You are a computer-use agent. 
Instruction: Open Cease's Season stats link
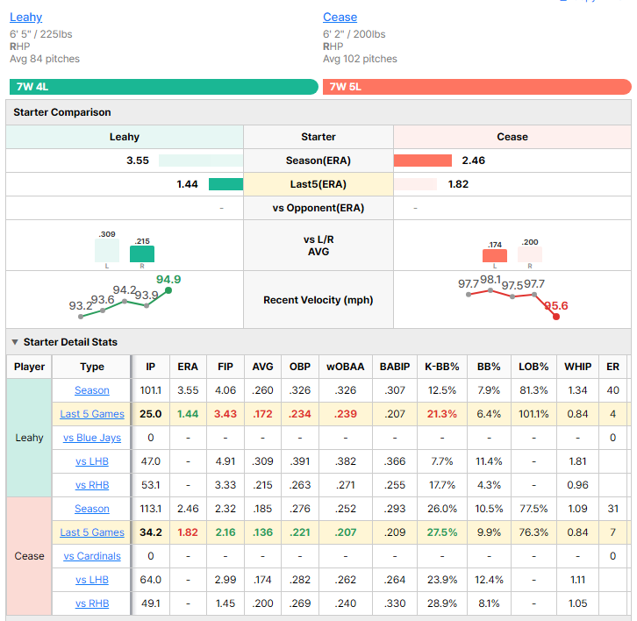pos(92,509)
